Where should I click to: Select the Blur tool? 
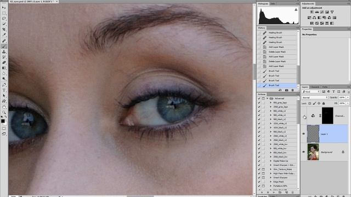click(4, 73)
